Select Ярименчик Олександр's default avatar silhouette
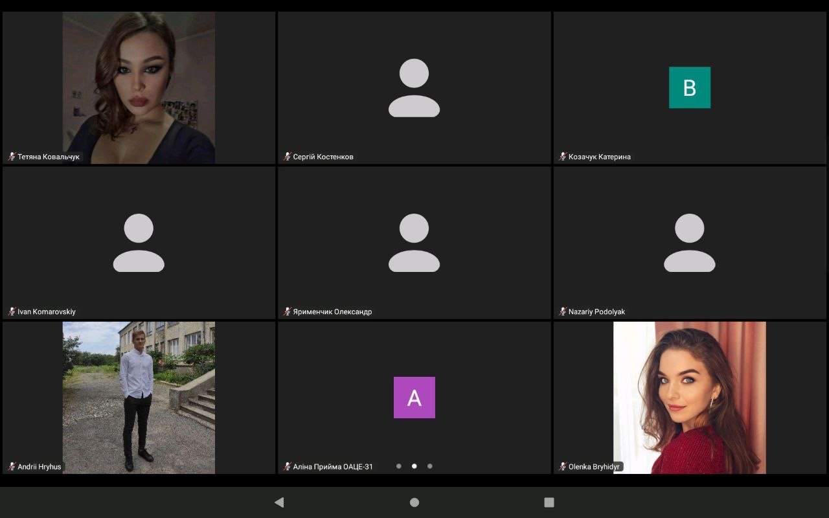Viewport: 829px width, 518px height. tap(414, 243)
